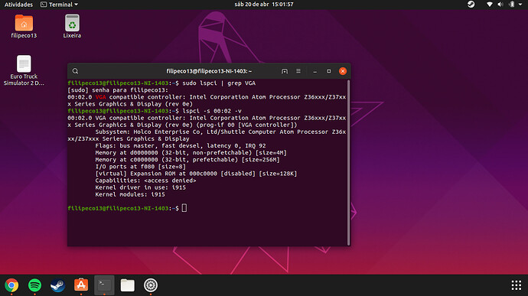Close the terminal window

pyautogui.click(x=343, y=71)
